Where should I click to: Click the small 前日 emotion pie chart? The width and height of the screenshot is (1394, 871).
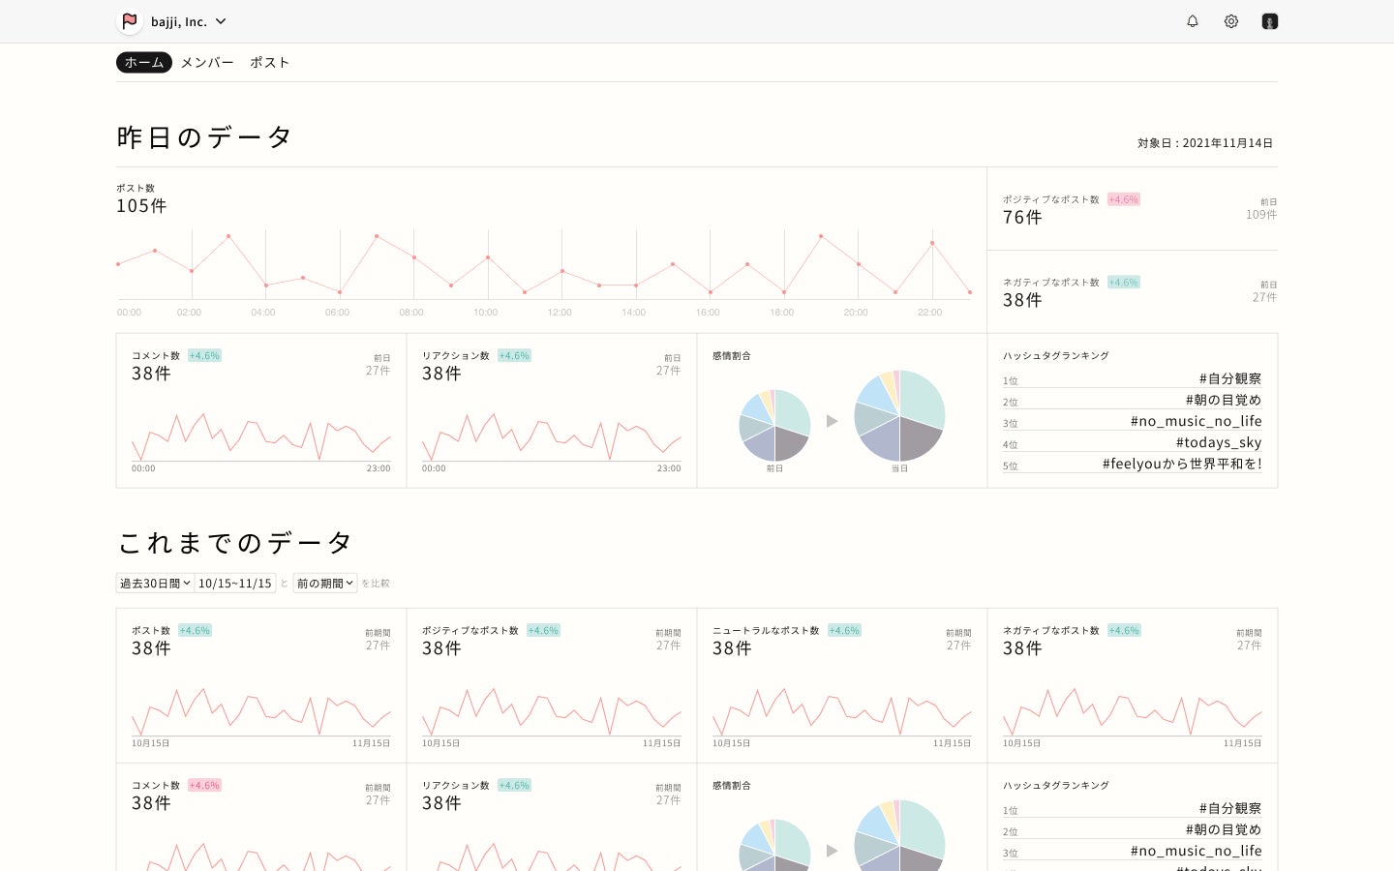tap(774, 425)
